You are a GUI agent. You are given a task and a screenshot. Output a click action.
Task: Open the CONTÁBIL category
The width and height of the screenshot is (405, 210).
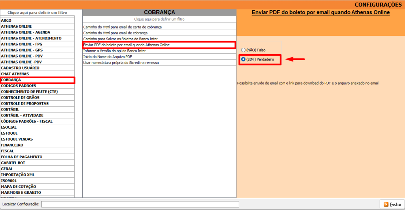pyautogui.click(x=38, y=109)
